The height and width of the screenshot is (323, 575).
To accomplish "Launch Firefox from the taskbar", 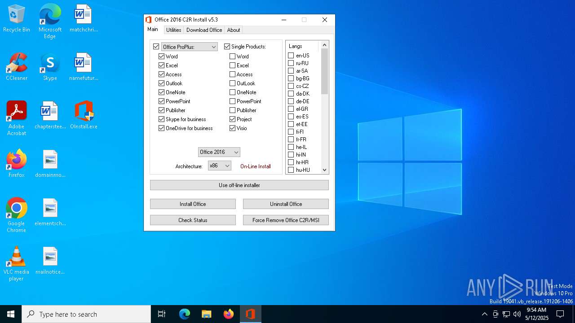I will coord(228,314).
